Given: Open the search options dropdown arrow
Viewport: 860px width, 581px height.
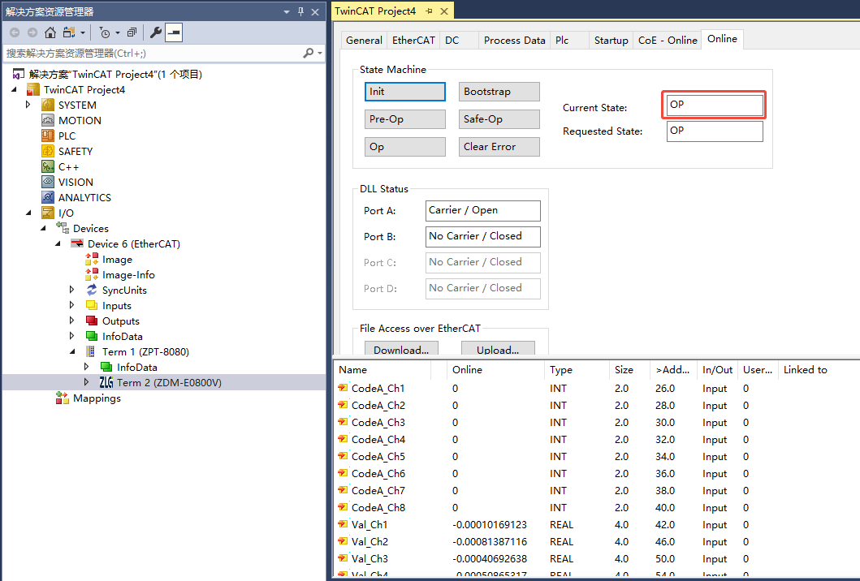Looking at the screenshot, I should click(319, 53).
